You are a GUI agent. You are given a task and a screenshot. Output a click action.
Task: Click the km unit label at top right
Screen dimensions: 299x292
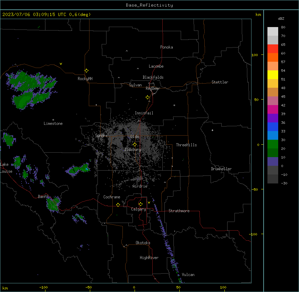258,15
